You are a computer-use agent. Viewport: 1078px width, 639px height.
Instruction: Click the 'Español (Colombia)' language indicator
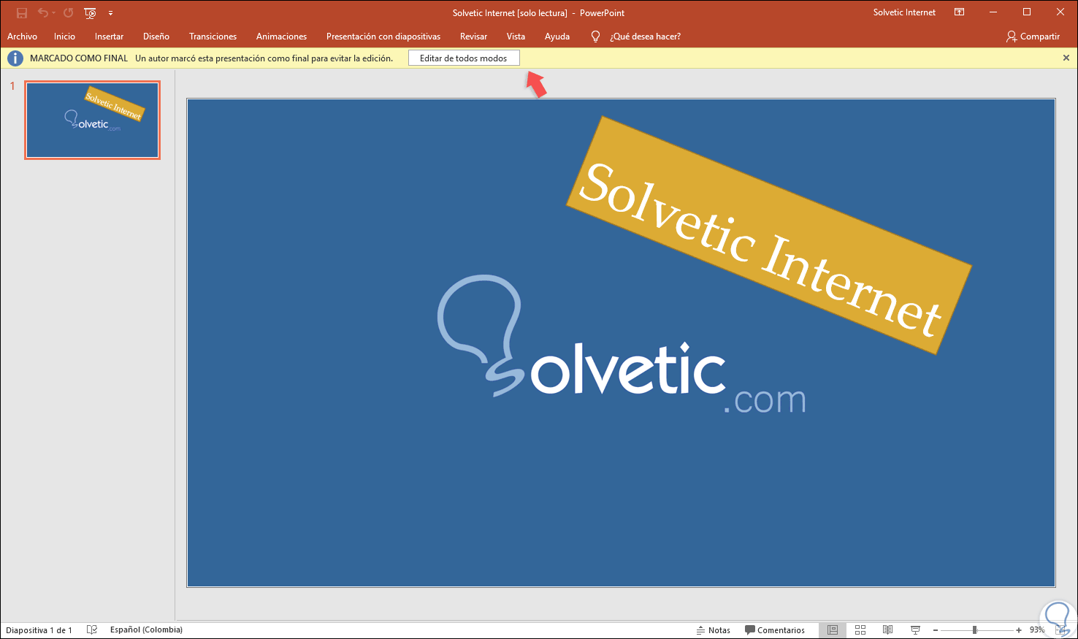[x=146, y=630]
